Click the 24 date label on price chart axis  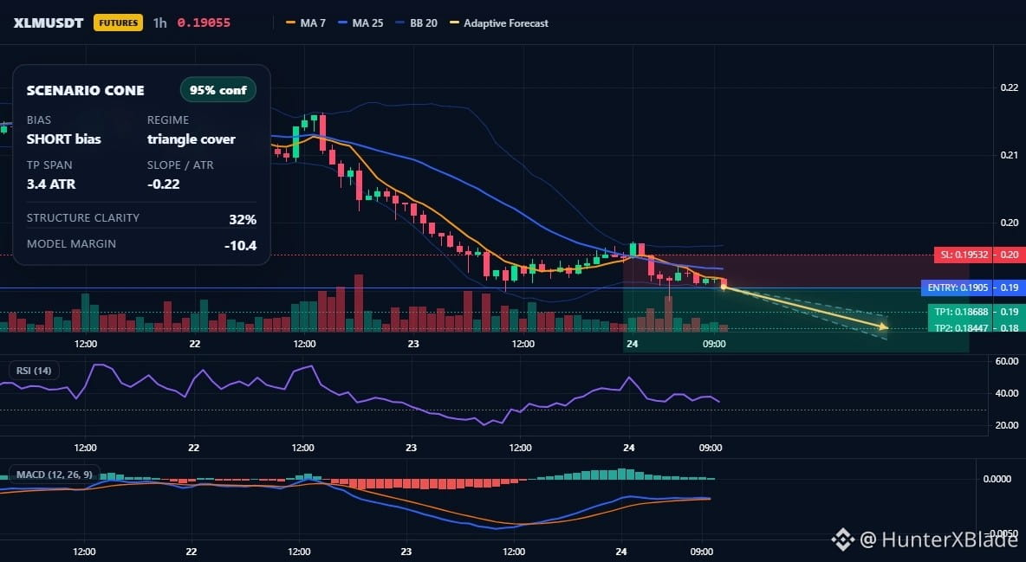pyautogui.click(x=632, y=344)
